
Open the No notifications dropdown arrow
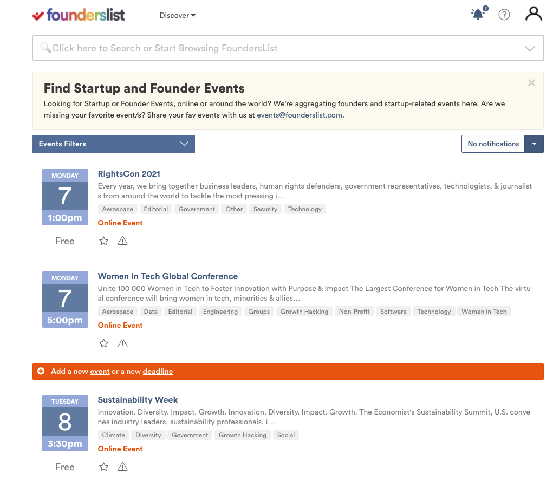[534, 144]
